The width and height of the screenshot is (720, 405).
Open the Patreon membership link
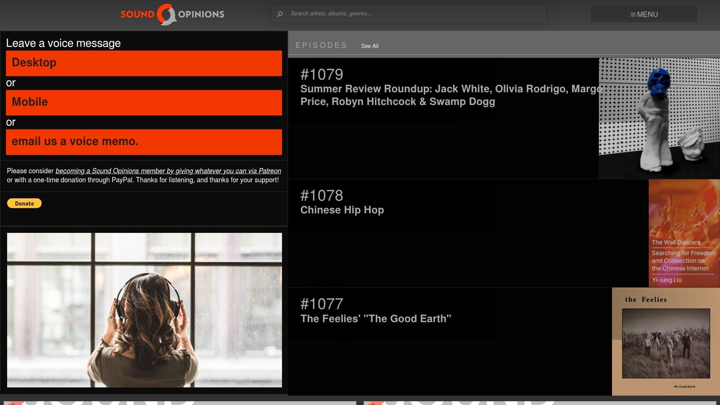tap(168, 171)
